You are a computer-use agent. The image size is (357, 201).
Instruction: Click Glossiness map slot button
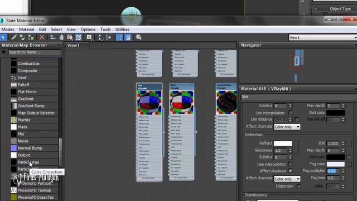click(x=296, y=150)
